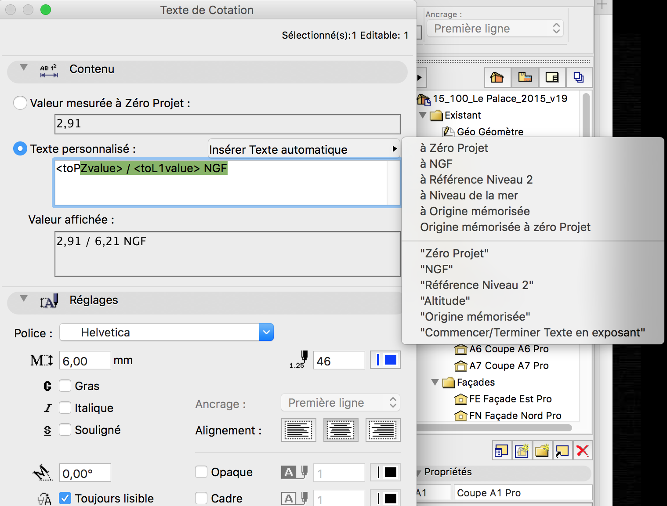Click the text height field 6,00

pyautogui.click(x=85, y=361)
